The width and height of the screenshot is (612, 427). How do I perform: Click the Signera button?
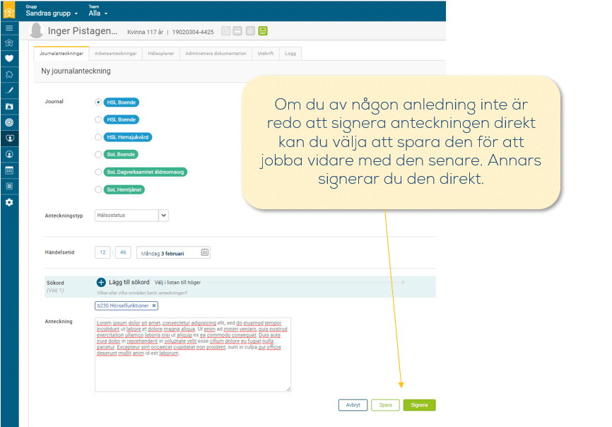tap(419, 406)
